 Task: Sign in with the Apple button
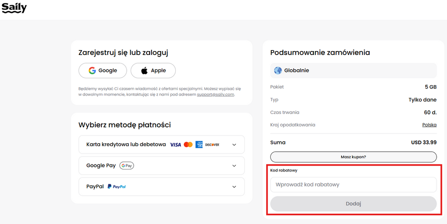click(153, 70)
